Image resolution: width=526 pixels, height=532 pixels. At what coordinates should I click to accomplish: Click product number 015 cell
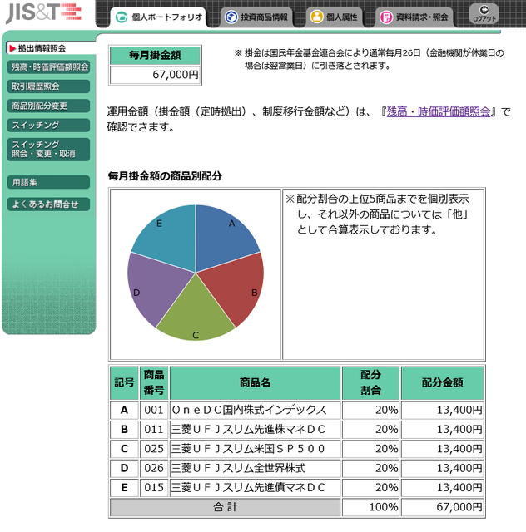coord(154,488)
